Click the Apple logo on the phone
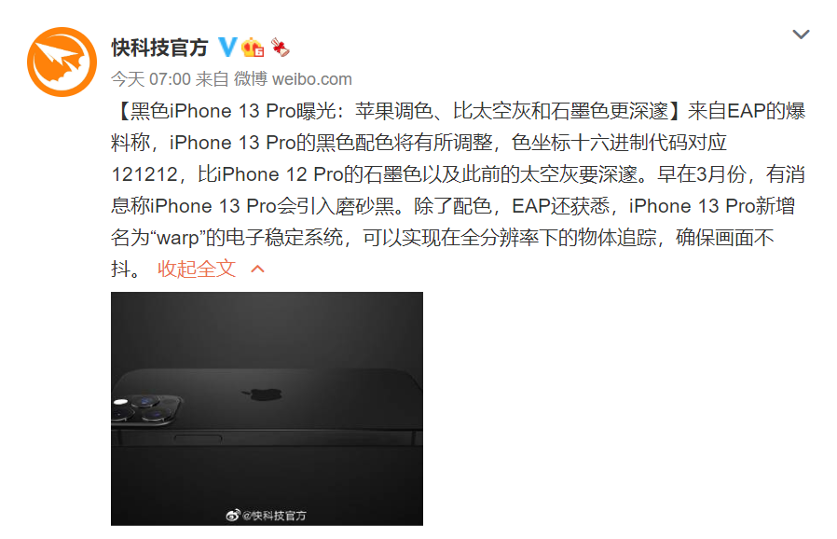837x539 pixels. [x=263, y=394]
